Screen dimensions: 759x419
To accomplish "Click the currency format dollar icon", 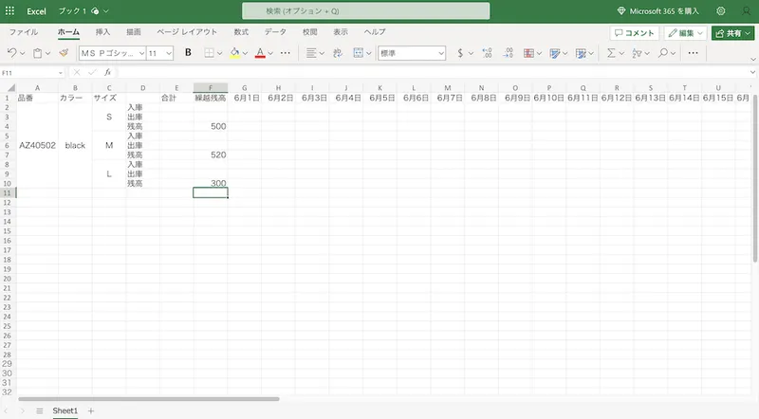I will click(x=460, y=53).
